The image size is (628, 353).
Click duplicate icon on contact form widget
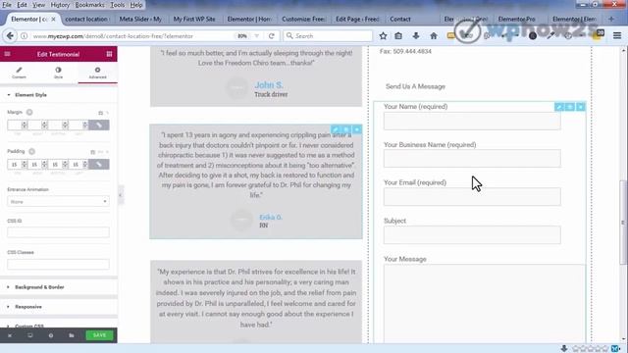(x=570, y=107)
